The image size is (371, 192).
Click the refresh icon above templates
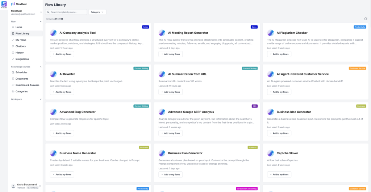(x=366, y=19)
